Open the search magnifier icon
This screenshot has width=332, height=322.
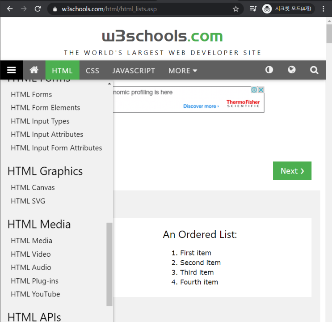pos(314,70)
